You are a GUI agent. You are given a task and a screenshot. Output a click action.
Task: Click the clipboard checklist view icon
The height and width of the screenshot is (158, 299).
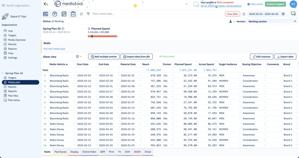(x=73, y=14)
